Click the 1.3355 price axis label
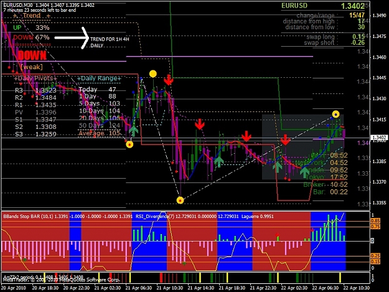389x292 pixels. coord(379,203)
